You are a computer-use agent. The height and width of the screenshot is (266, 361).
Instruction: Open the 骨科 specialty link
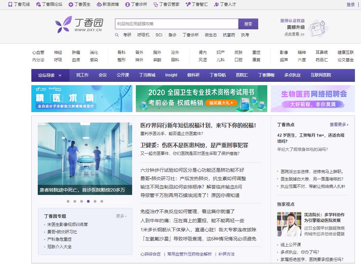(121, 53)
